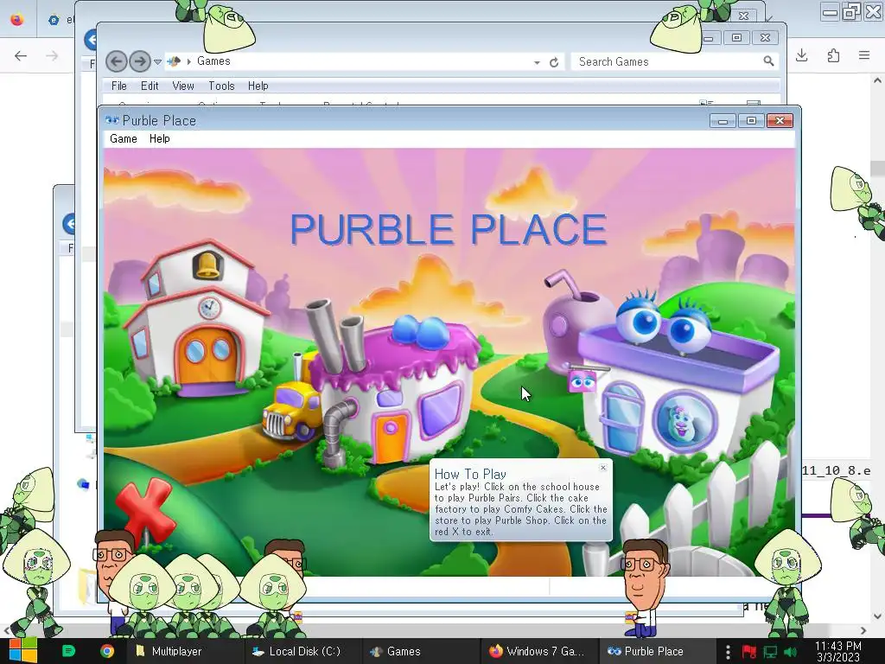Click the Games folder icon in address bar
Image resolution: width=885 pixels, height=664 pixels.
[x=174, y=61]
